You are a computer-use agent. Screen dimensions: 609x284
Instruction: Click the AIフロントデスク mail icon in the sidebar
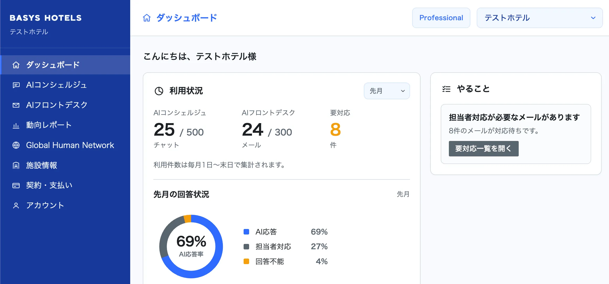pyautogui.click(x=16, y=105)
